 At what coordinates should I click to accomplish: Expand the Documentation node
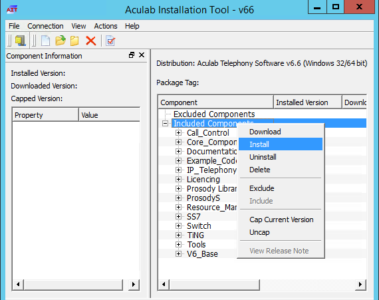178,151
